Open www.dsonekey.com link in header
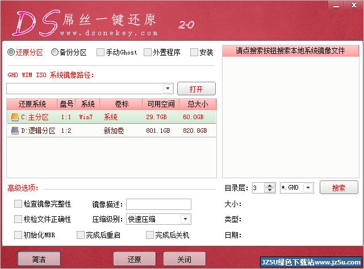The height and width of the screenshot is (269, 364). 109,33
